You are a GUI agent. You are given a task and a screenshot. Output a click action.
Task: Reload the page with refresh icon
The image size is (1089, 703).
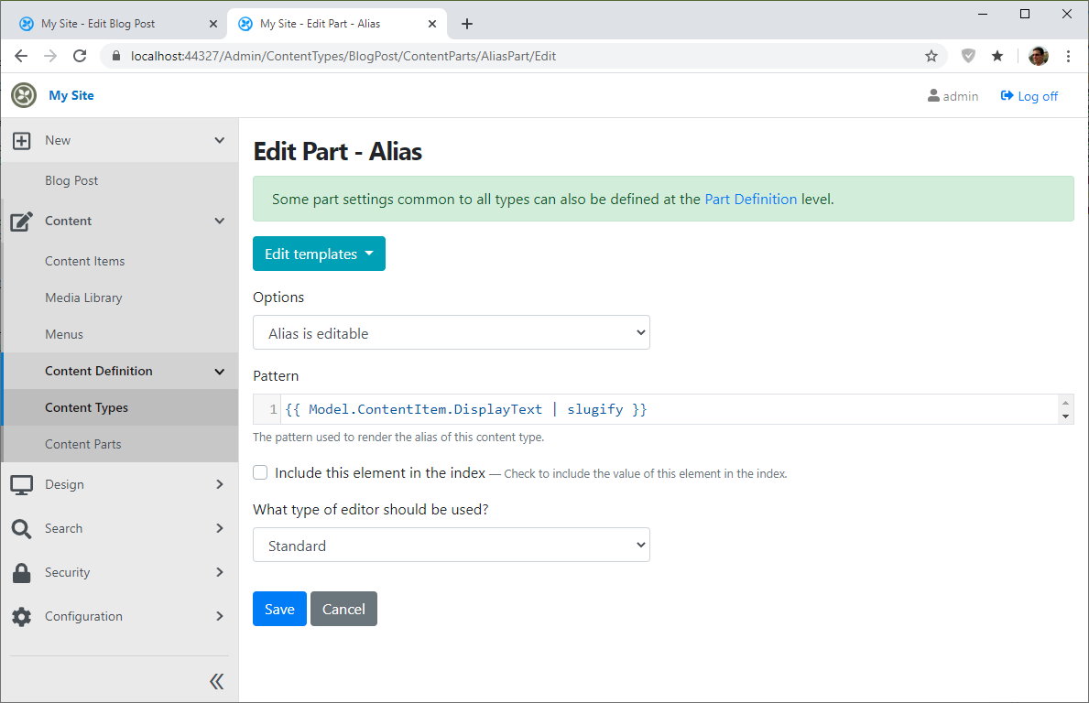click(80, 56)
